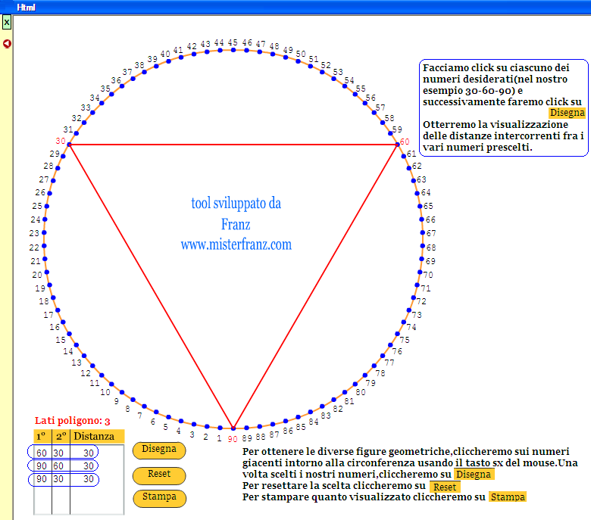Pick number 75 on the circle
The width and height of the screenshot is (591, 520).
point(404,340)
